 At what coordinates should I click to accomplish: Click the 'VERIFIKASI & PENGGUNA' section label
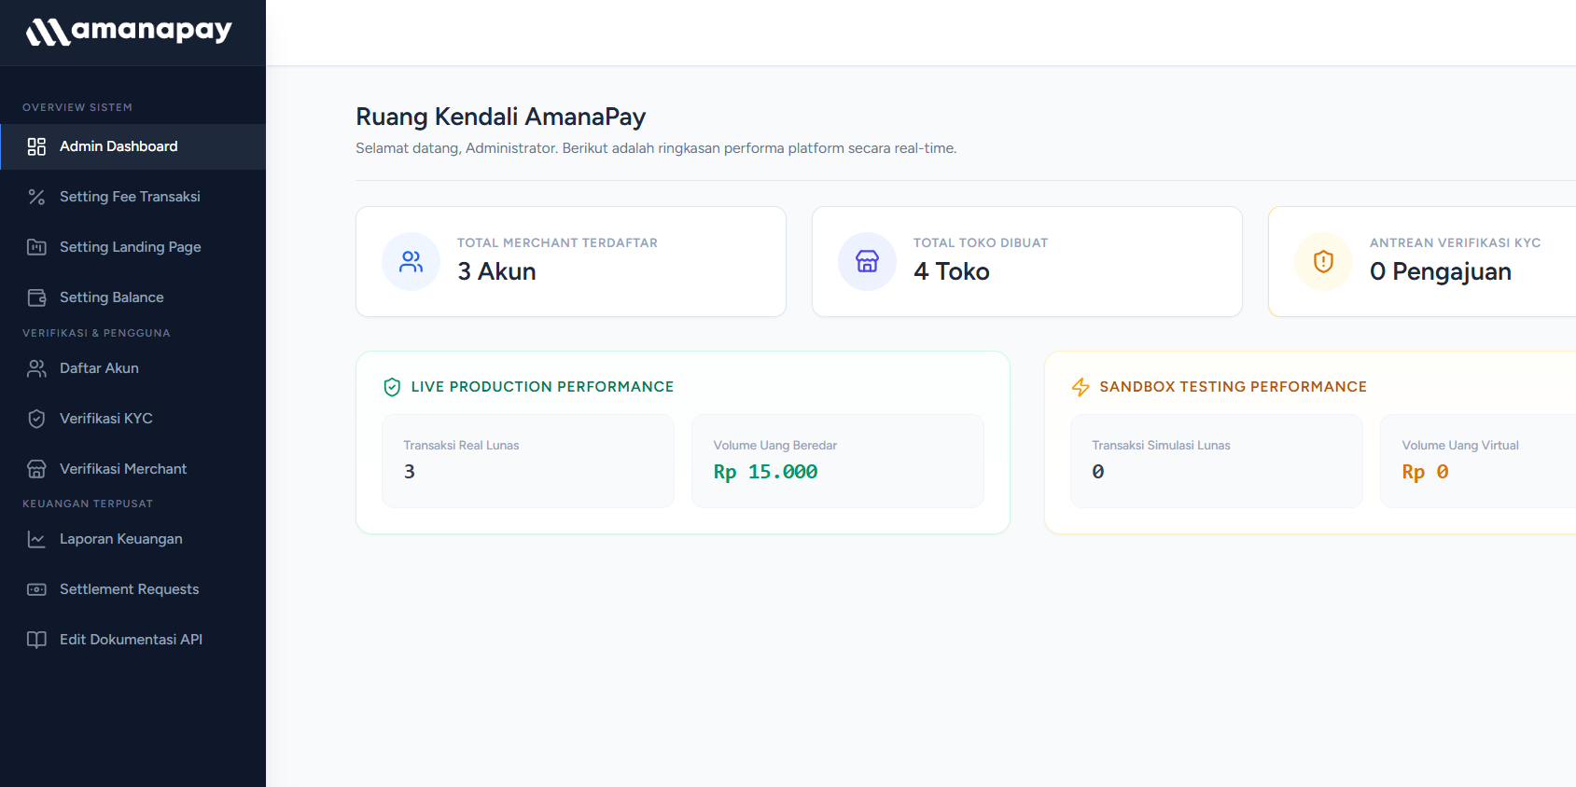pos(96,333)
